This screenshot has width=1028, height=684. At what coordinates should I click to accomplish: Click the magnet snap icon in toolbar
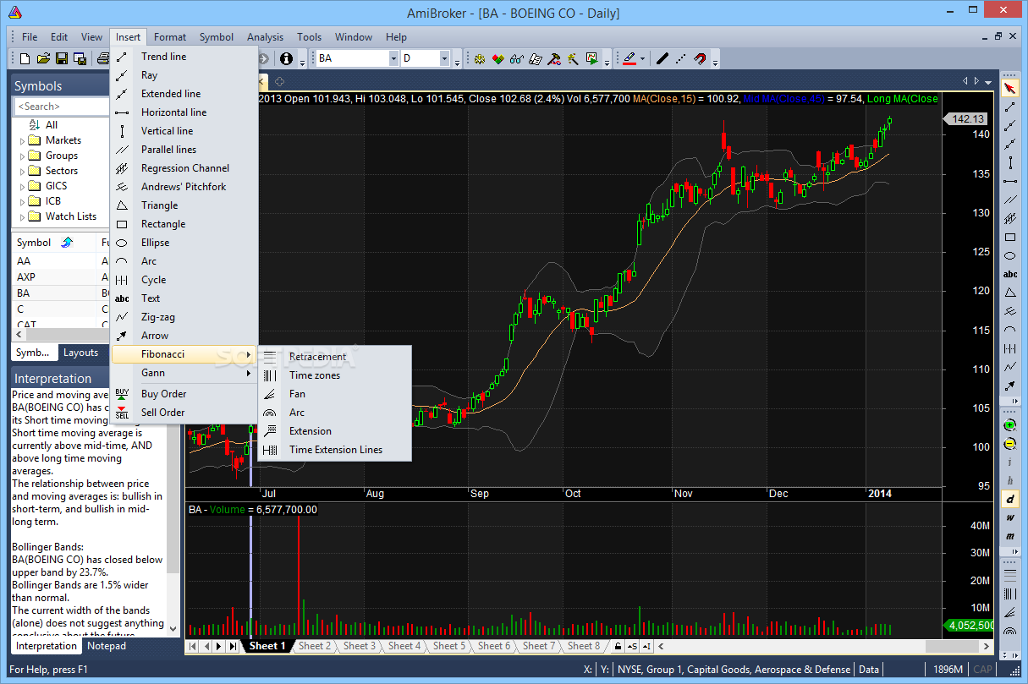[x=700, y=58]
